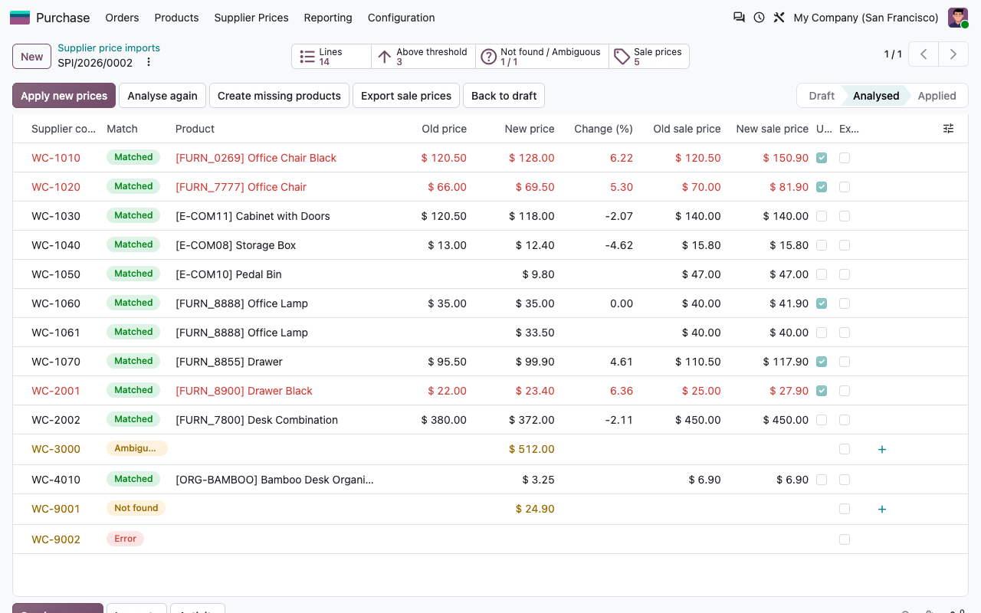The height and width of the screenshot is (613, 981).
Task: Sort by the Change (%) column header
Action: (604, 129)
